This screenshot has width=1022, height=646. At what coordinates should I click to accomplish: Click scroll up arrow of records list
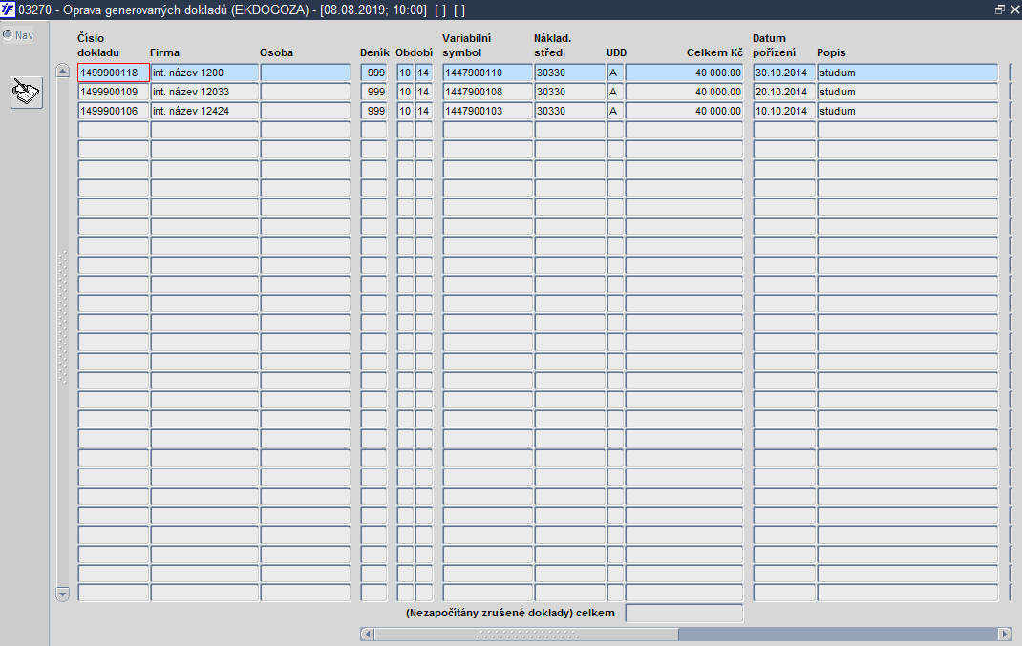[x=63, y=71]
